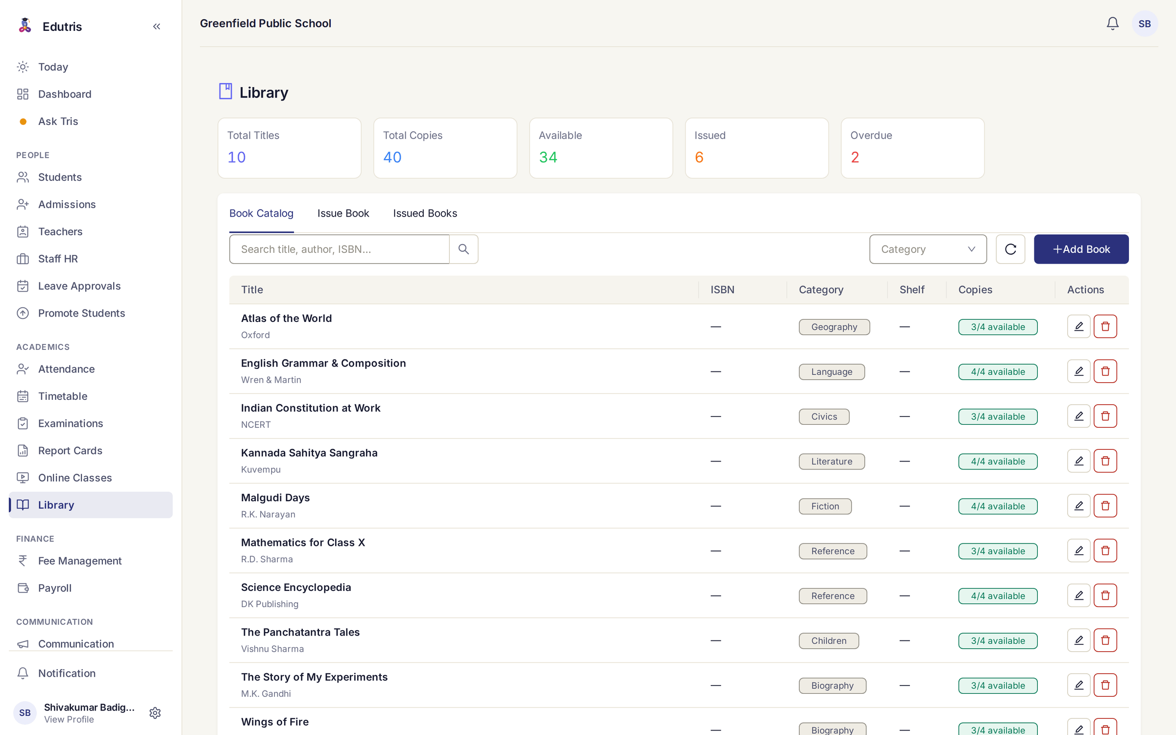1176x735 pixels.
Task: Edit Atlas of the World book
Action: coord(1078,326)
